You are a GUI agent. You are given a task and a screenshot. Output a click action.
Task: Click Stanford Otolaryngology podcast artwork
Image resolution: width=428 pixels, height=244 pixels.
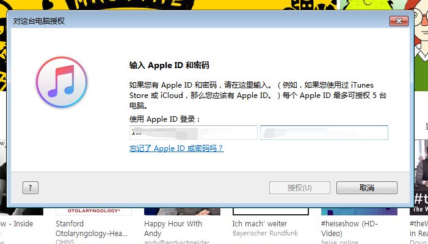point(93,211)
